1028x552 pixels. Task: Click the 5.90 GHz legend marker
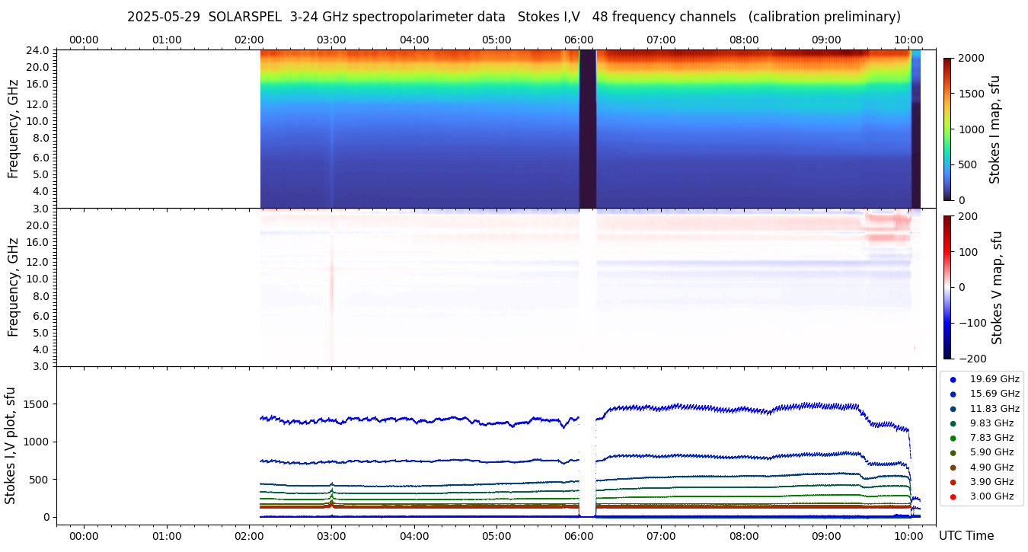(x=953, y=453)
